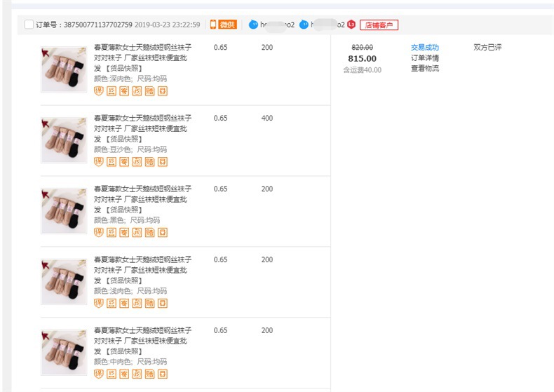The image size is (554, 392).
Task: Click the 寄 icon in 黑色 row
Action: pyautogui.click(x=124, y=232)
